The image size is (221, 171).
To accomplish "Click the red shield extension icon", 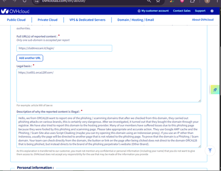I will tap(182, 1).
